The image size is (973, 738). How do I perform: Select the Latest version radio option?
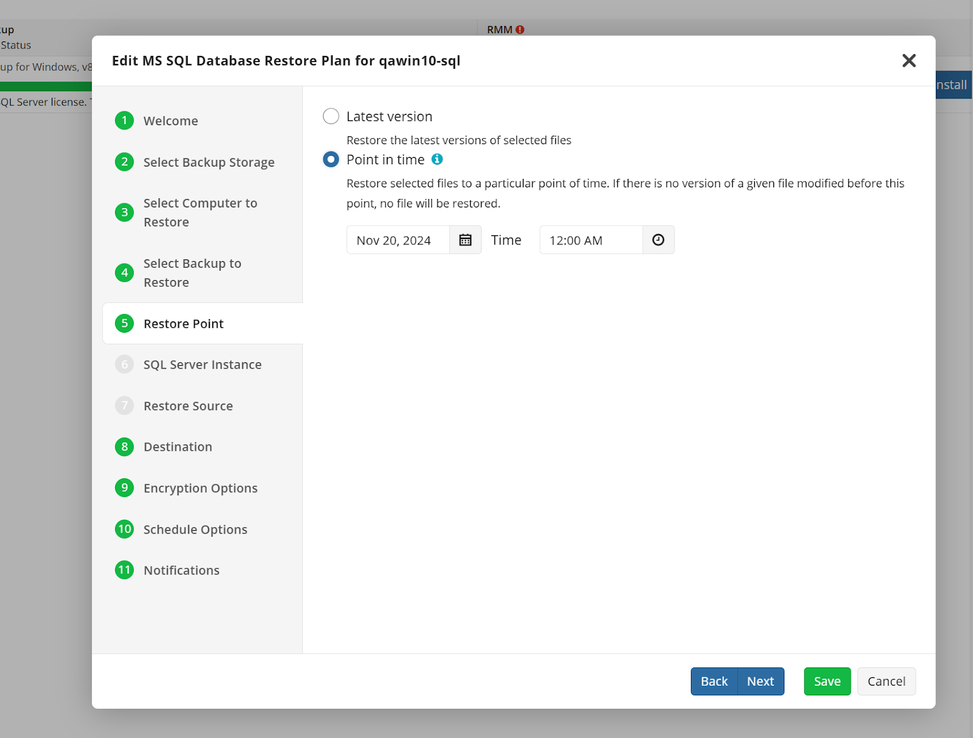point(331,116)
